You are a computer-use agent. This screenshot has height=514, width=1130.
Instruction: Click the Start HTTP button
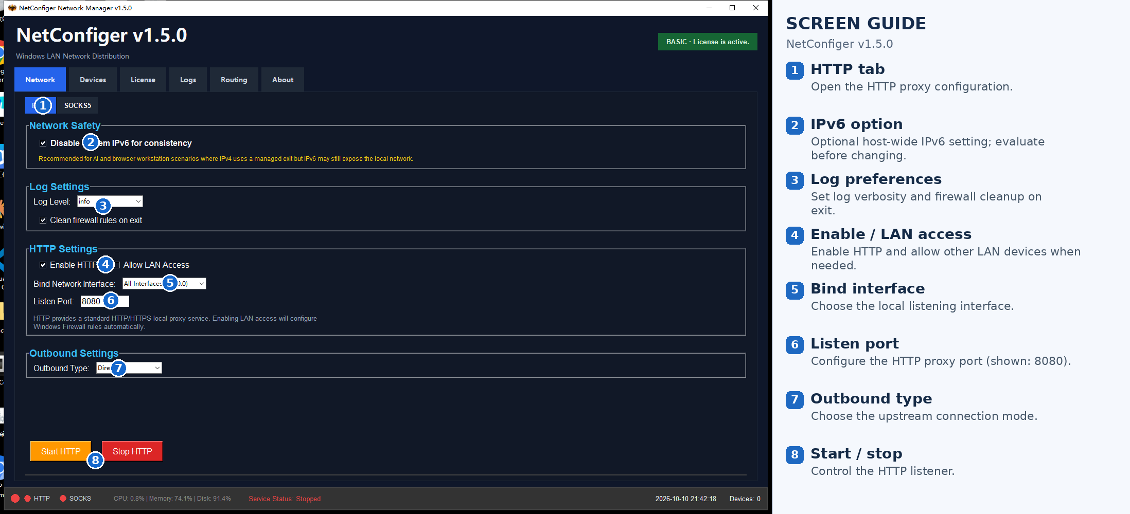[x=61, y=451]
